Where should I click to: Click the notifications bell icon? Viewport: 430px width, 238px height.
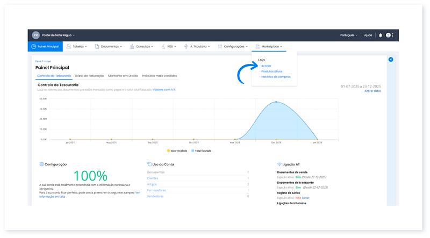coord(381,35)
